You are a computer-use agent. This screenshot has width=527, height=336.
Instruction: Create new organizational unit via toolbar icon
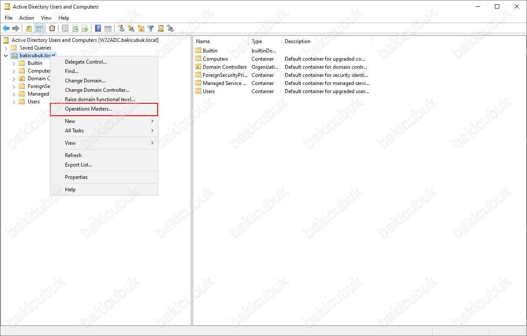tap(141, 29)
